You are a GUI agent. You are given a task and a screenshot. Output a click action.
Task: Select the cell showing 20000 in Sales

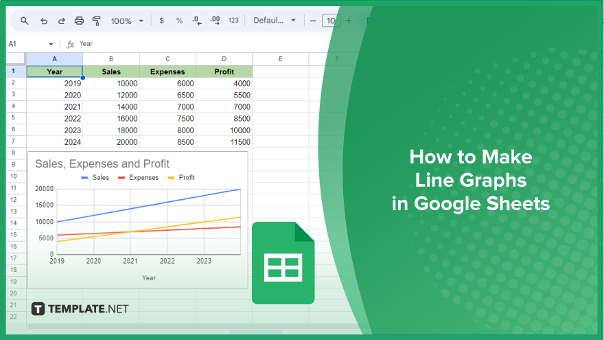coord(111,142)
